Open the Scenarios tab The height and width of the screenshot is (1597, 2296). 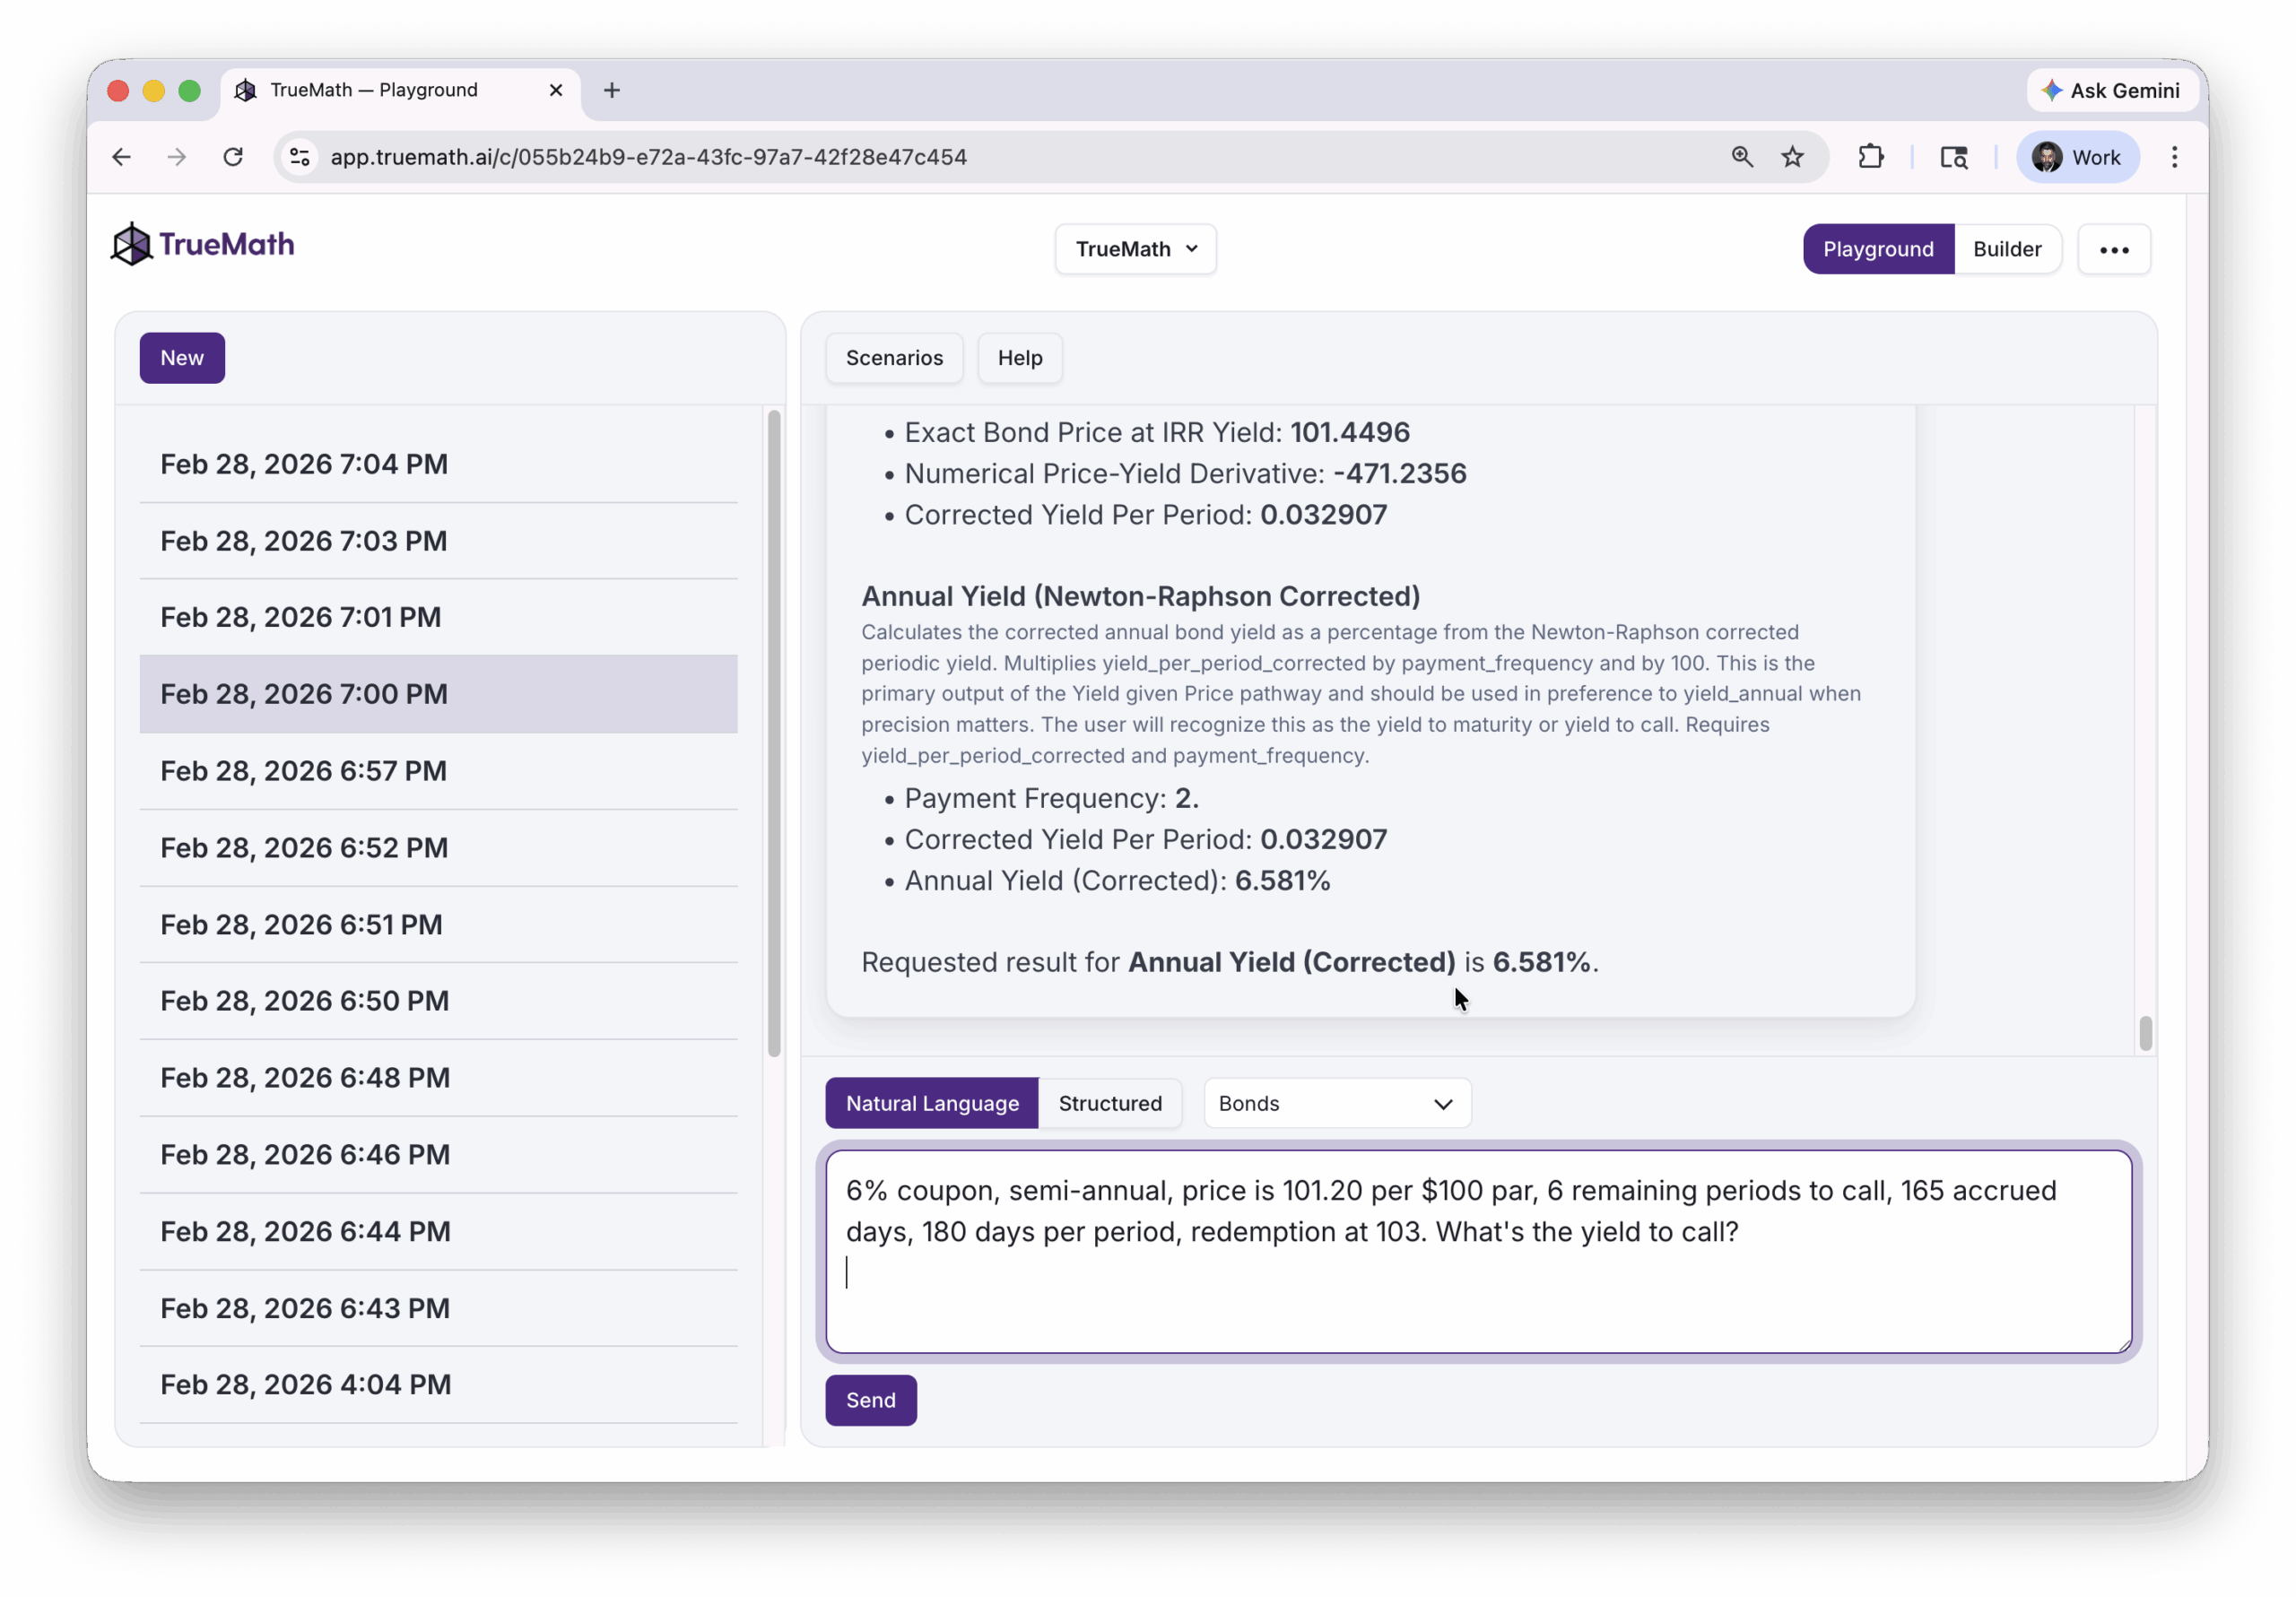click(x=893, y=358)
